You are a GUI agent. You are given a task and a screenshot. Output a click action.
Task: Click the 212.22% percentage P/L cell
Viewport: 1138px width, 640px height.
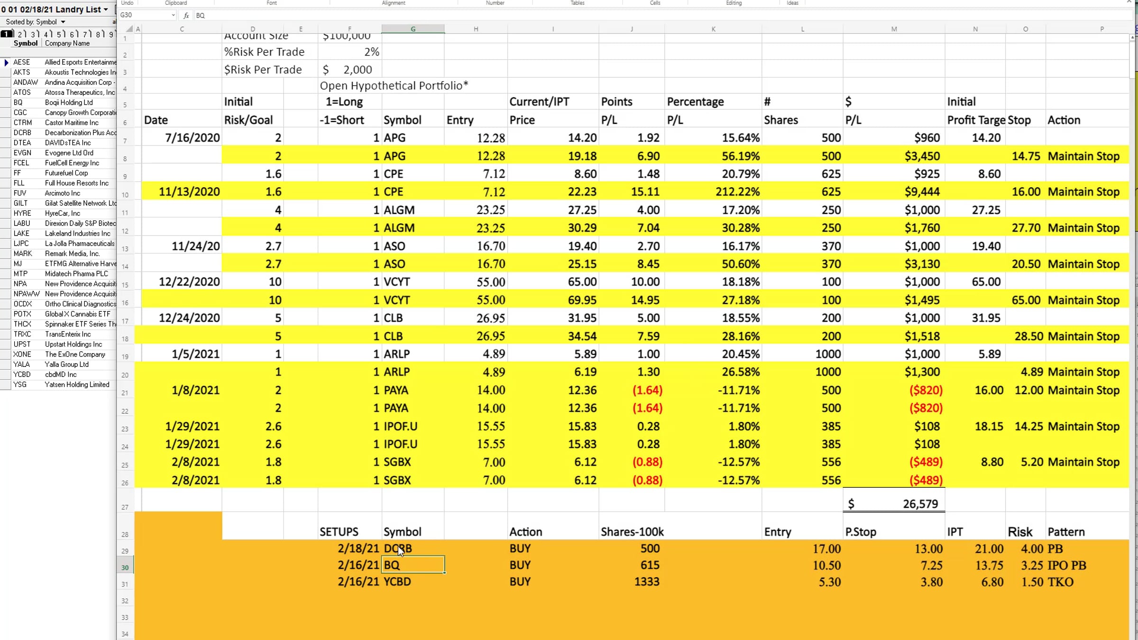(713, 192)
